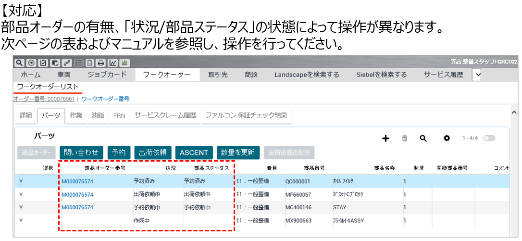
Task: Search parts with the パーツ panel magnifier
Action: [423, 139]
